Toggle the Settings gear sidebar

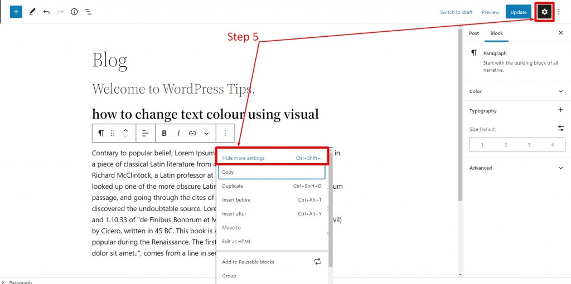coord(544,12)
